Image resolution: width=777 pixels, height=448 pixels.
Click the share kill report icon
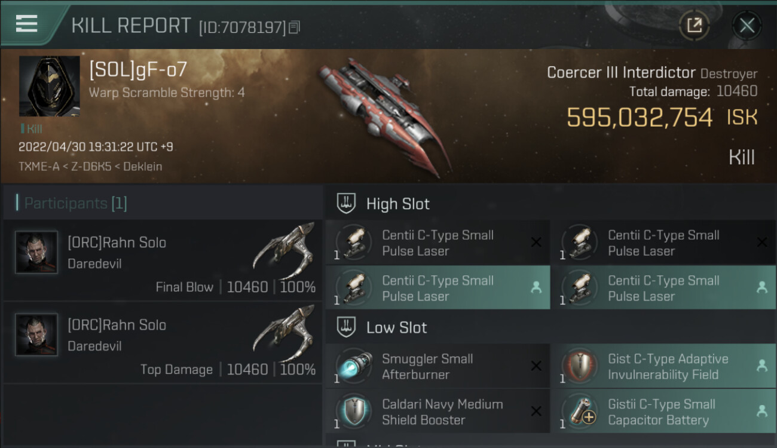(x=694, y=25)
